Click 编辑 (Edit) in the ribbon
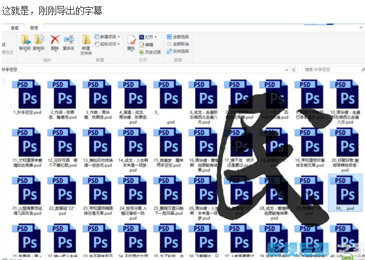 click(147, 45)
